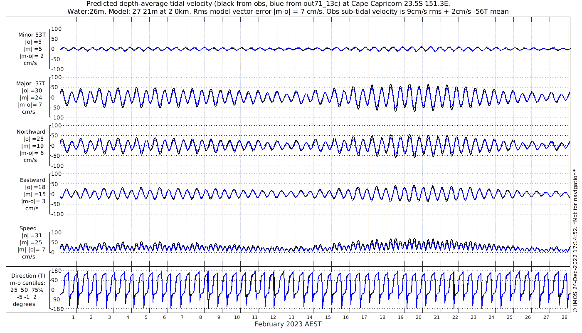The image size is (582, 333).
Task: Click day '21' on the date axis
Action: (437, 317)
